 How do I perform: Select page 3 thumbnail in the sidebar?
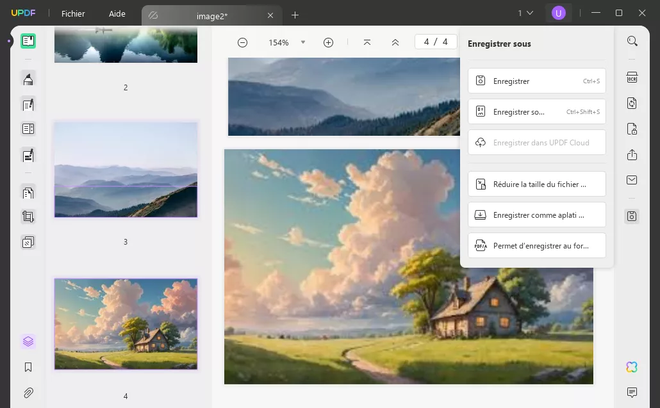point(126,170)
